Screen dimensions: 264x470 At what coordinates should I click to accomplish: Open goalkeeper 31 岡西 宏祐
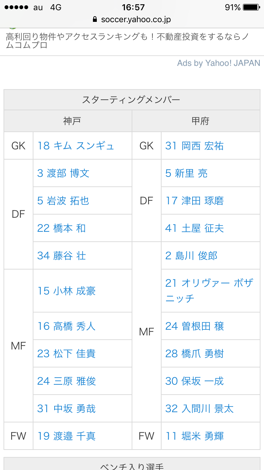[x=195, y=146]
